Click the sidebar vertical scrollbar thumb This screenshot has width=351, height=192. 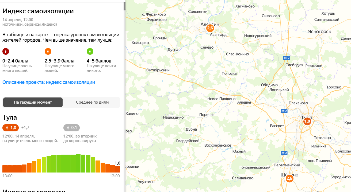click(x=124, y=6)
